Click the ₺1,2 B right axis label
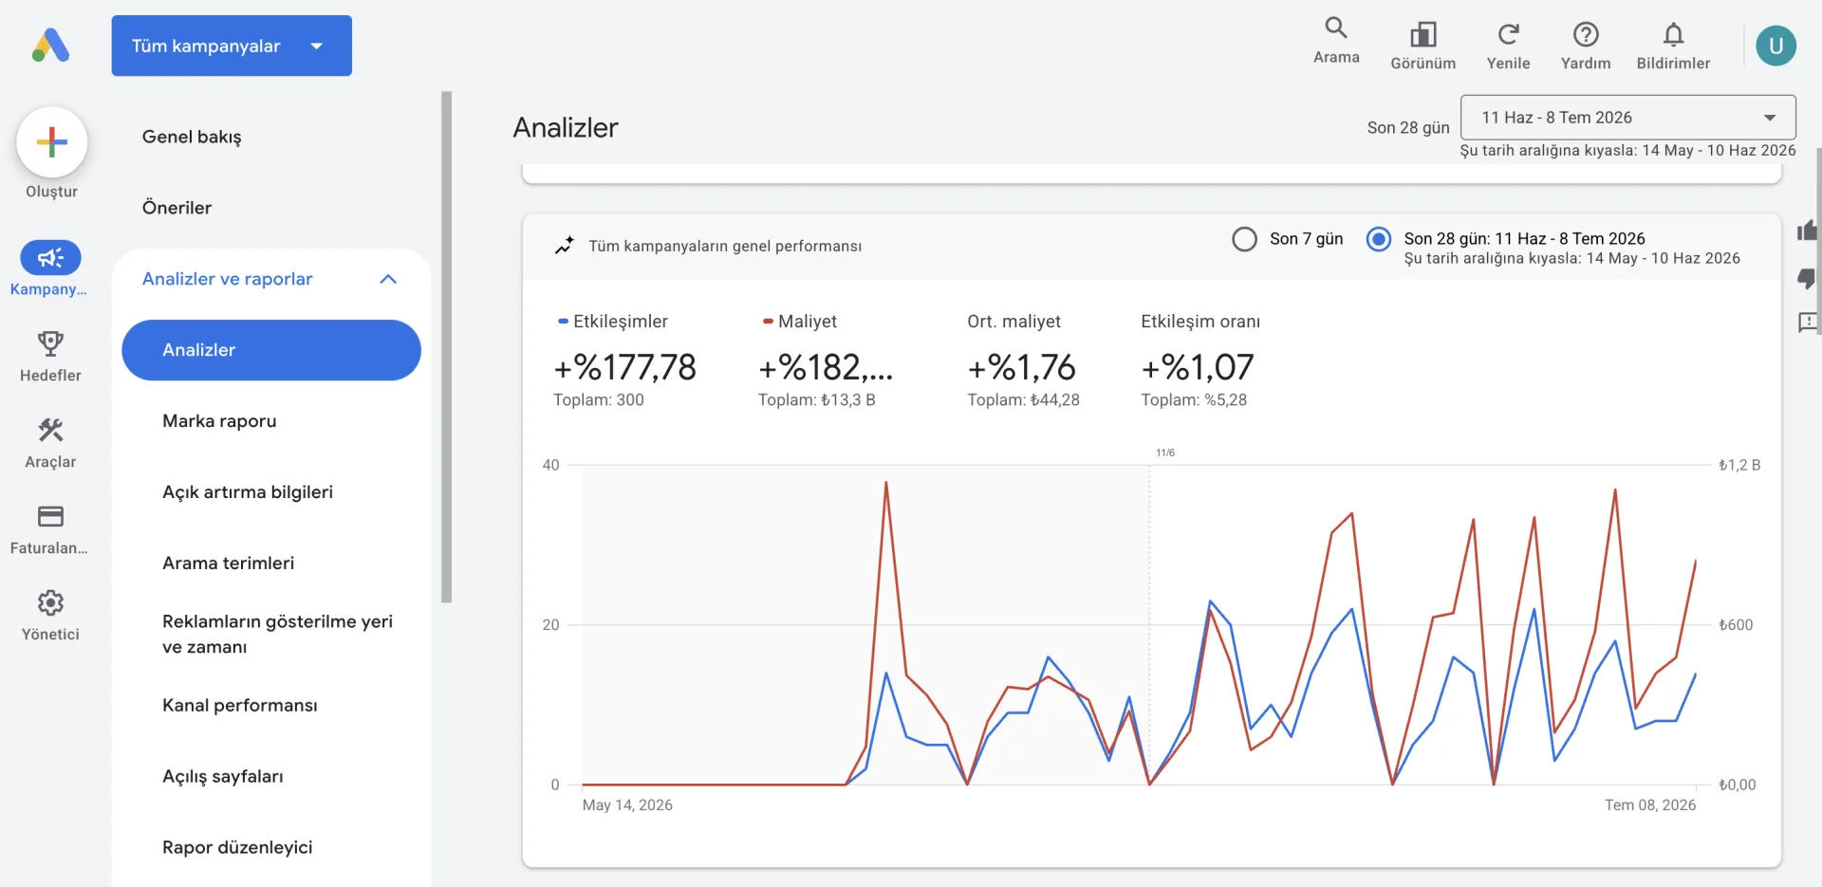The width and height of the screenshot is (1822, 887). (1739, 465)
